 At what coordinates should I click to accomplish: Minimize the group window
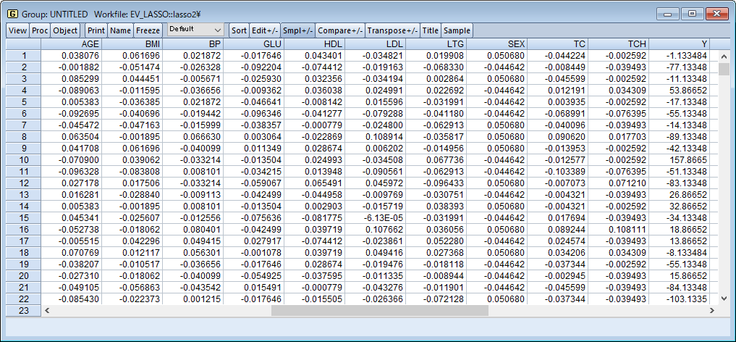pos(667,14)
